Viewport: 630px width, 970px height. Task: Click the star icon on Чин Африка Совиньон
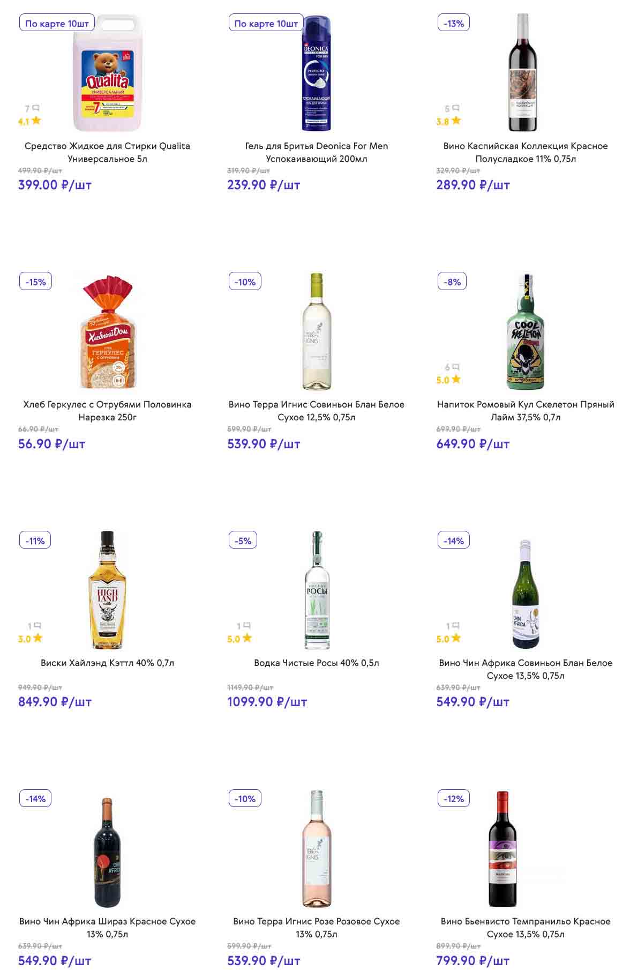(456, 638)
